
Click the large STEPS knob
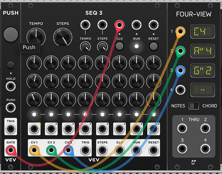coord(62,36)
